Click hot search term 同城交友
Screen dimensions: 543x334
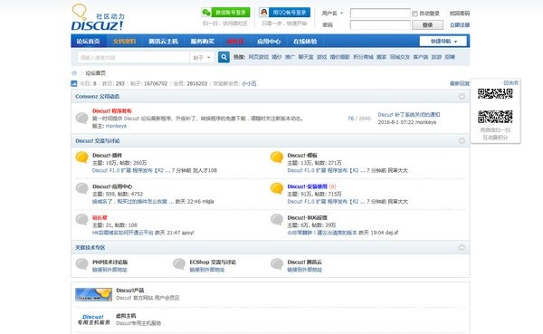pos(400,57)
